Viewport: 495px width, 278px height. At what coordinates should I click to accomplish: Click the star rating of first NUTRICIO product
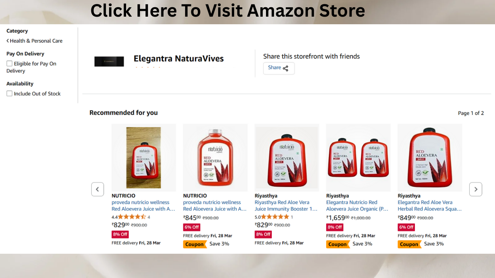coord(132,217)
